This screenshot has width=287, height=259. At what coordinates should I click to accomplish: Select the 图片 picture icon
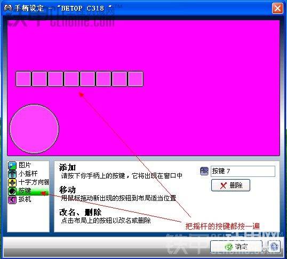coord(12,165)
